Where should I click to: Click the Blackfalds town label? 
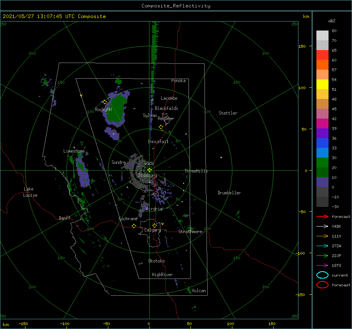pos(166,108)
